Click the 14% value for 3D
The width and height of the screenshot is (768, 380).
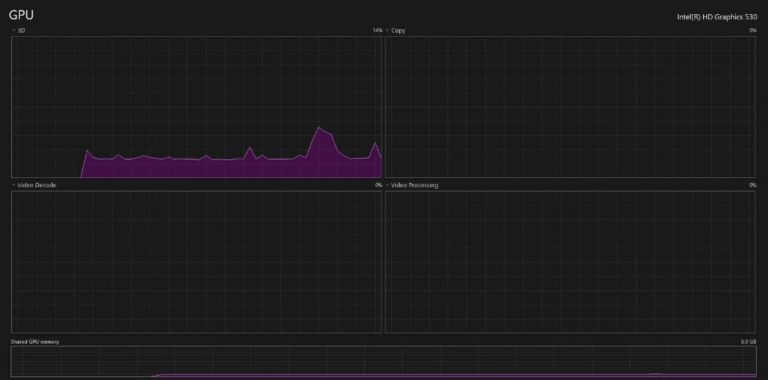point(377,31)
